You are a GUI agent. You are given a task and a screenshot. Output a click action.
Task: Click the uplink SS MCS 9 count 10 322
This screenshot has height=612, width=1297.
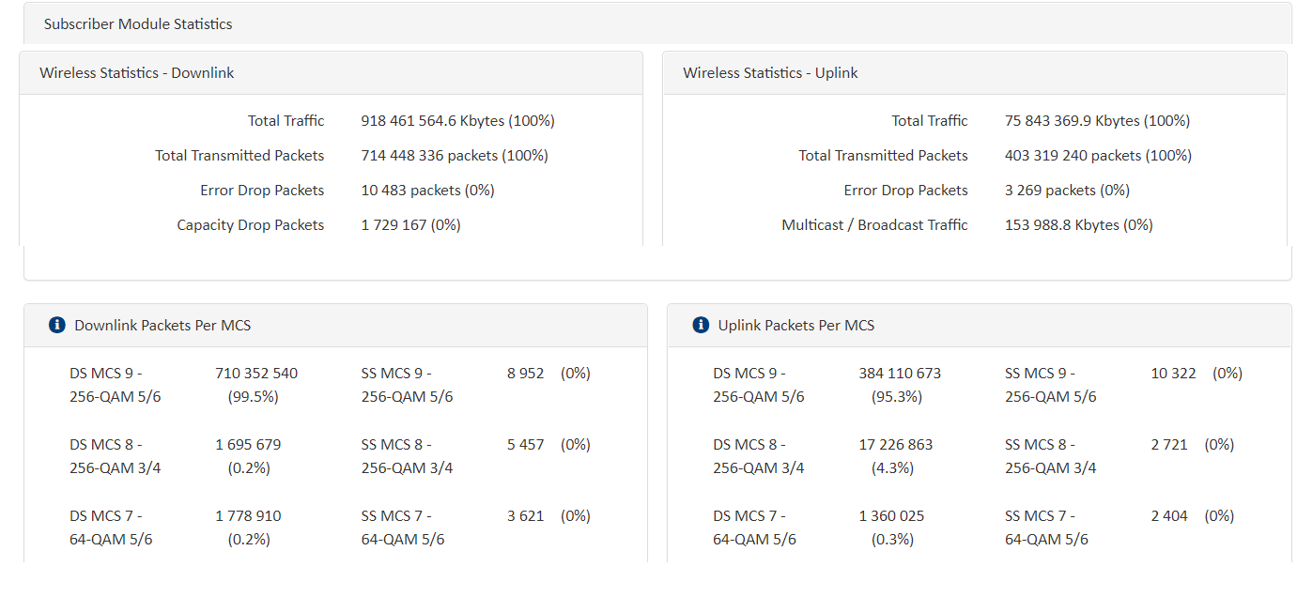pos(1173,374)
